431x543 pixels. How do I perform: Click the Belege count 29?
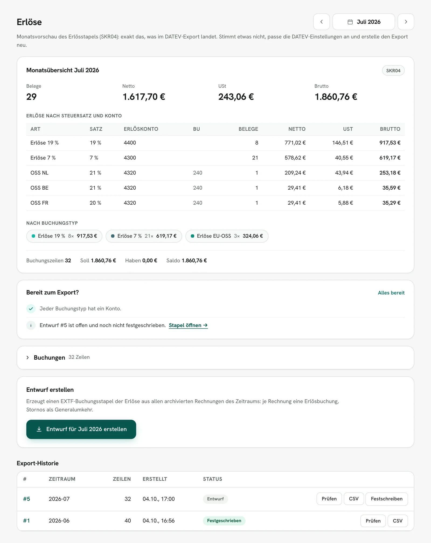click(32, 97)
